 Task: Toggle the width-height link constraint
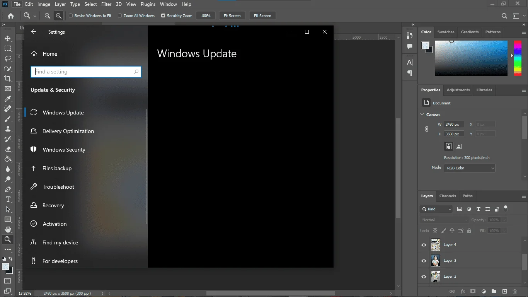click(x=427, y=129)
